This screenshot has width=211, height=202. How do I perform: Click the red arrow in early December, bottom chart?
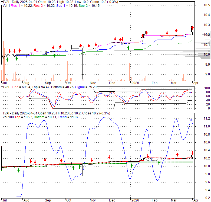click(x=109, y=157)
